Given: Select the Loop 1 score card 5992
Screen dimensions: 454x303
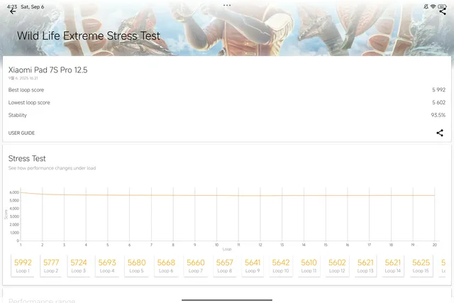Looking at the screenshot, I should [23, 265].
